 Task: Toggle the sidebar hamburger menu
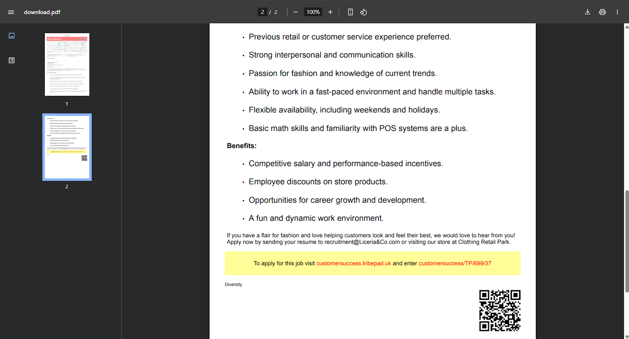point(11,12)
